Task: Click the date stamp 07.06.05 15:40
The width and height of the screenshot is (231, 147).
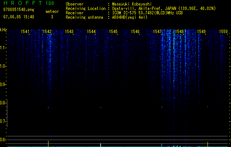Action: [x=19, y=17]
